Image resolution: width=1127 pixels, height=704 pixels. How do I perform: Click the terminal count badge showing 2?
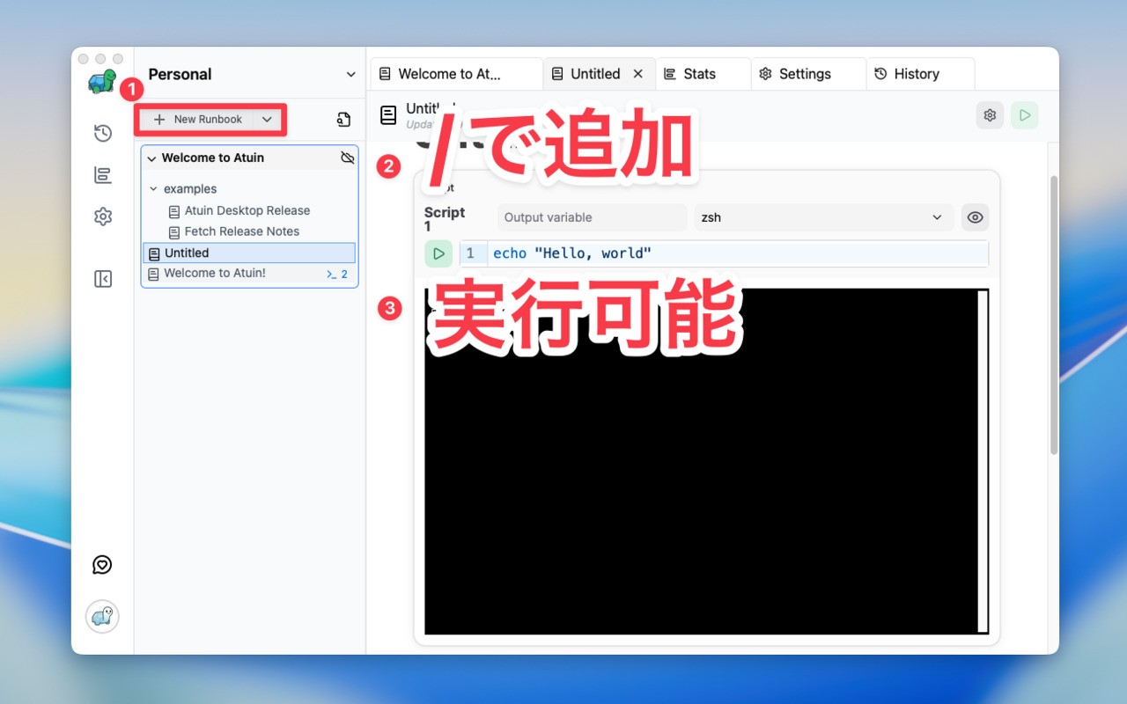(337, 275)
